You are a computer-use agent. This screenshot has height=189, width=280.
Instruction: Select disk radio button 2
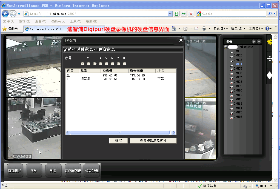pos(88,64)
